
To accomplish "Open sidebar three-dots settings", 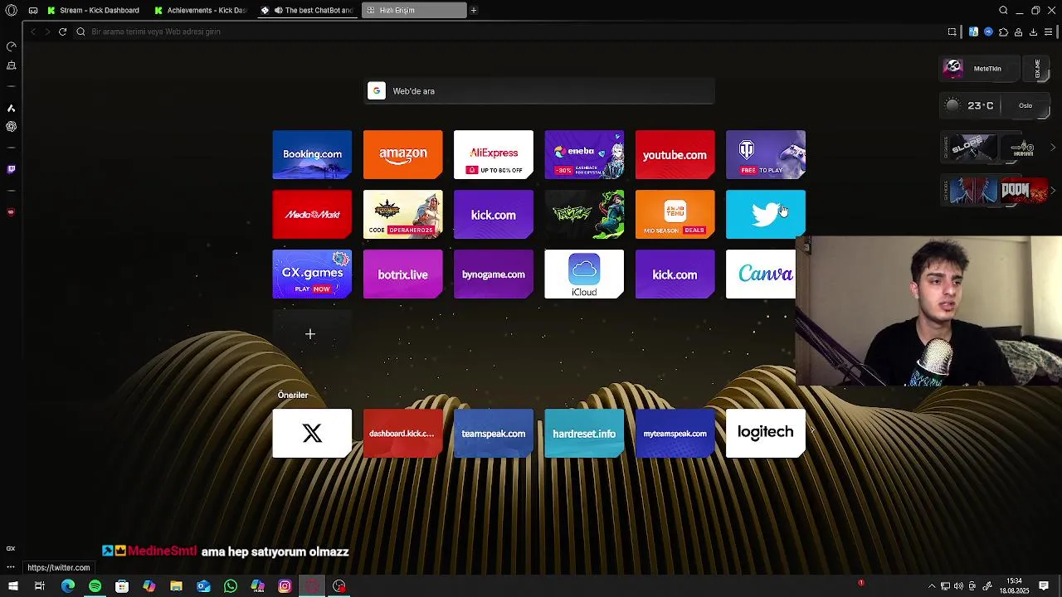I will [x=11, y=567].
